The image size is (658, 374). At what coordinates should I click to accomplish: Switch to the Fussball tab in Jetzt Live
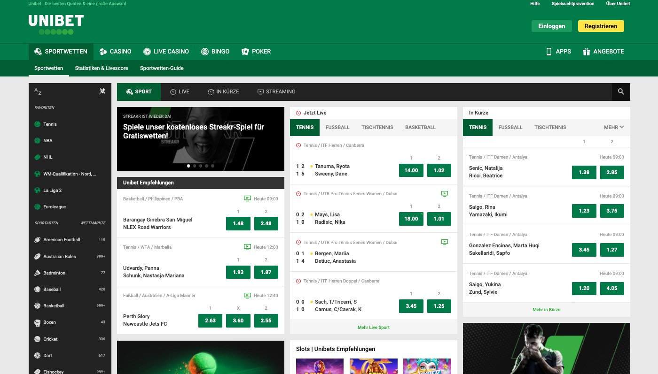[x=337, y=127]
